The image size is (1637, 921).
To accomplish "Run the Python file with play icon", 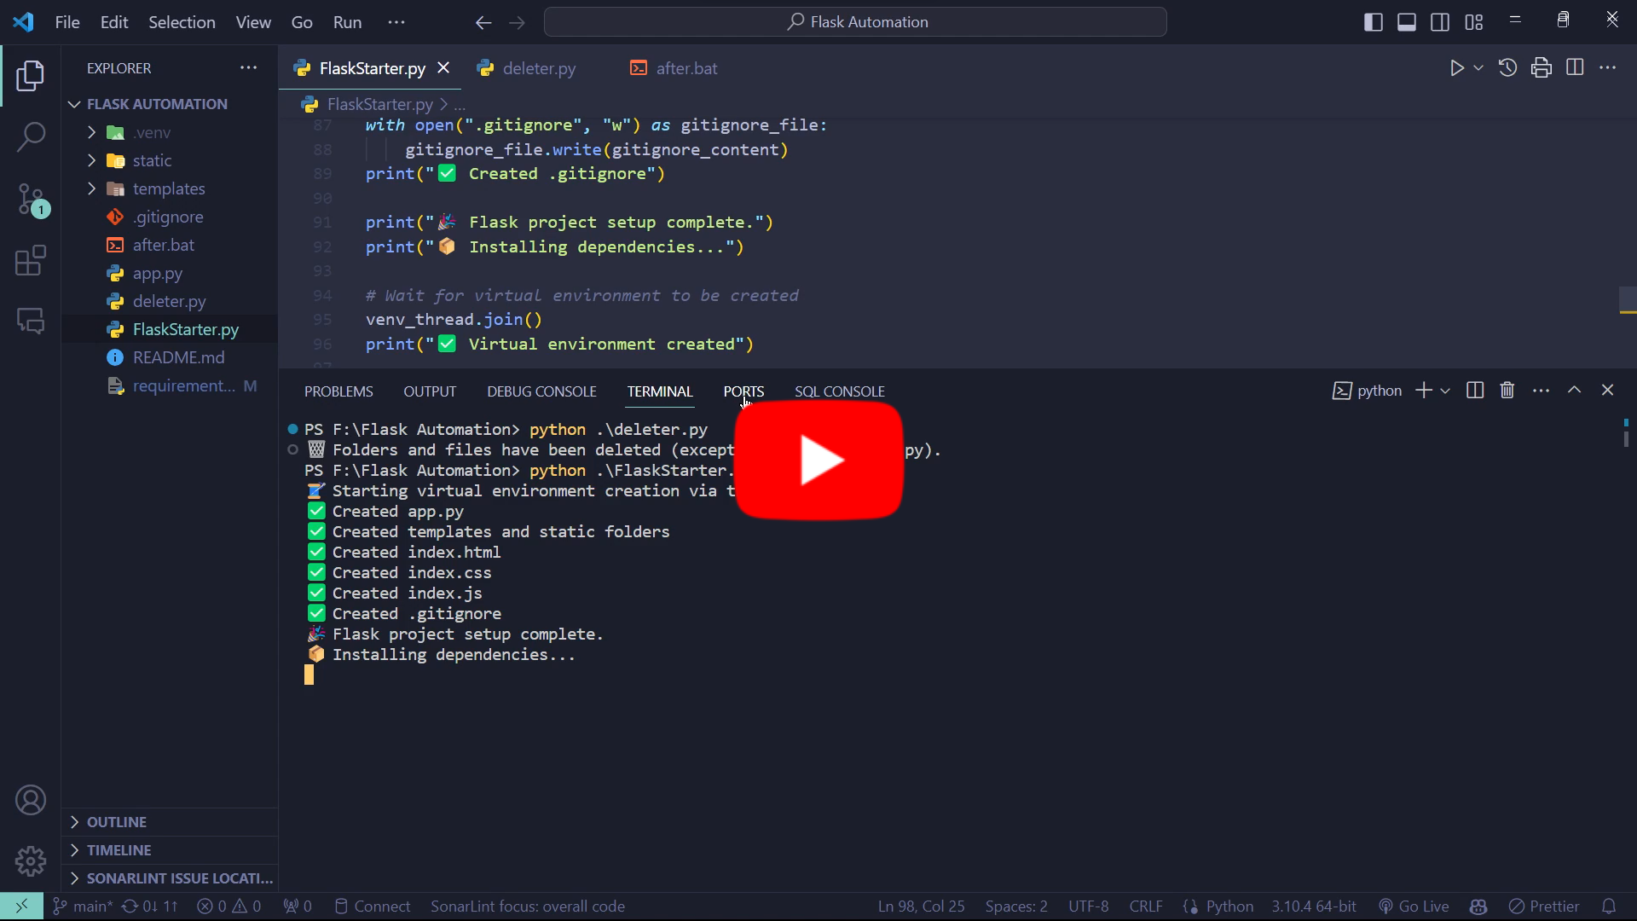I will pos(1456,68).
